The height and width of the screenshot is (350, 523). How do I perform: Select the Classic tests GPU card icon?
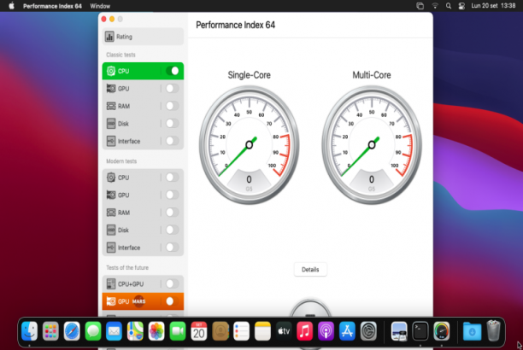(111, 89)
